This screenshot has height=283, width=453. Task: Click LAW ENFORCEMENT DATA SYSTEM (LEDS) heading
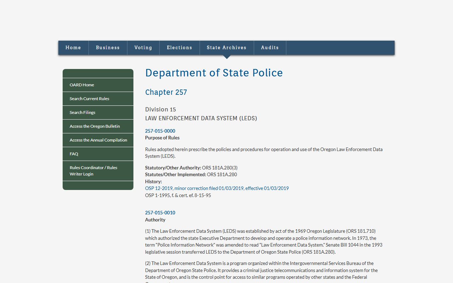201,118
